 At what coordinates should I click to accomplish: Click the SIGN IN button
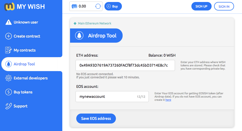pos(224,6)
